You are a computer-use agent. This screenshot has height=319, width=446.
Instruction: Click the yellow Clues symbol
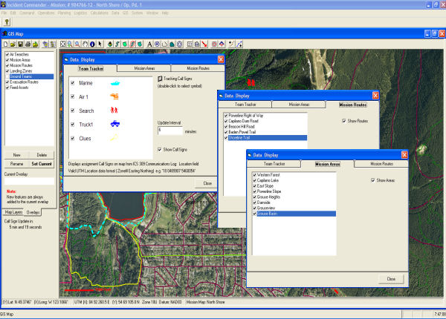pyautogui.click(x=114, y=138)
